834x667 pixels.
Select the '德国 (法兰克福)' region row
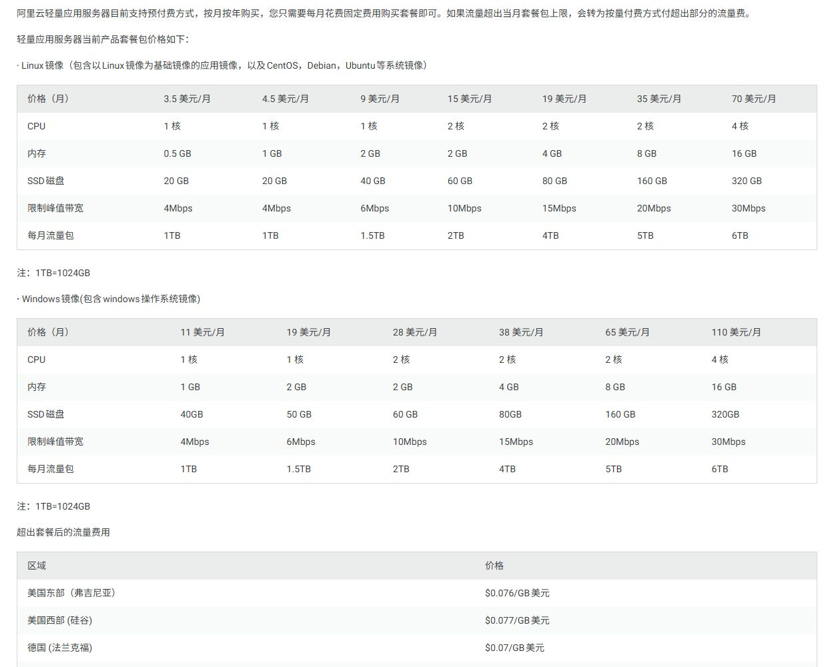pos(416,648)
